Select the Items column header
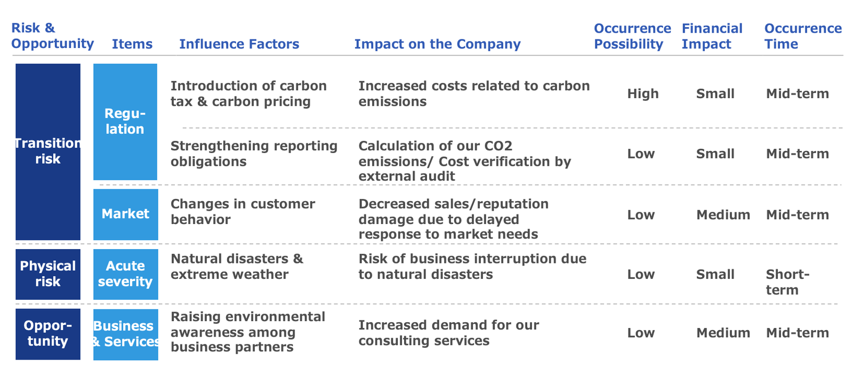853x376 pixels. tap(132, 44)
